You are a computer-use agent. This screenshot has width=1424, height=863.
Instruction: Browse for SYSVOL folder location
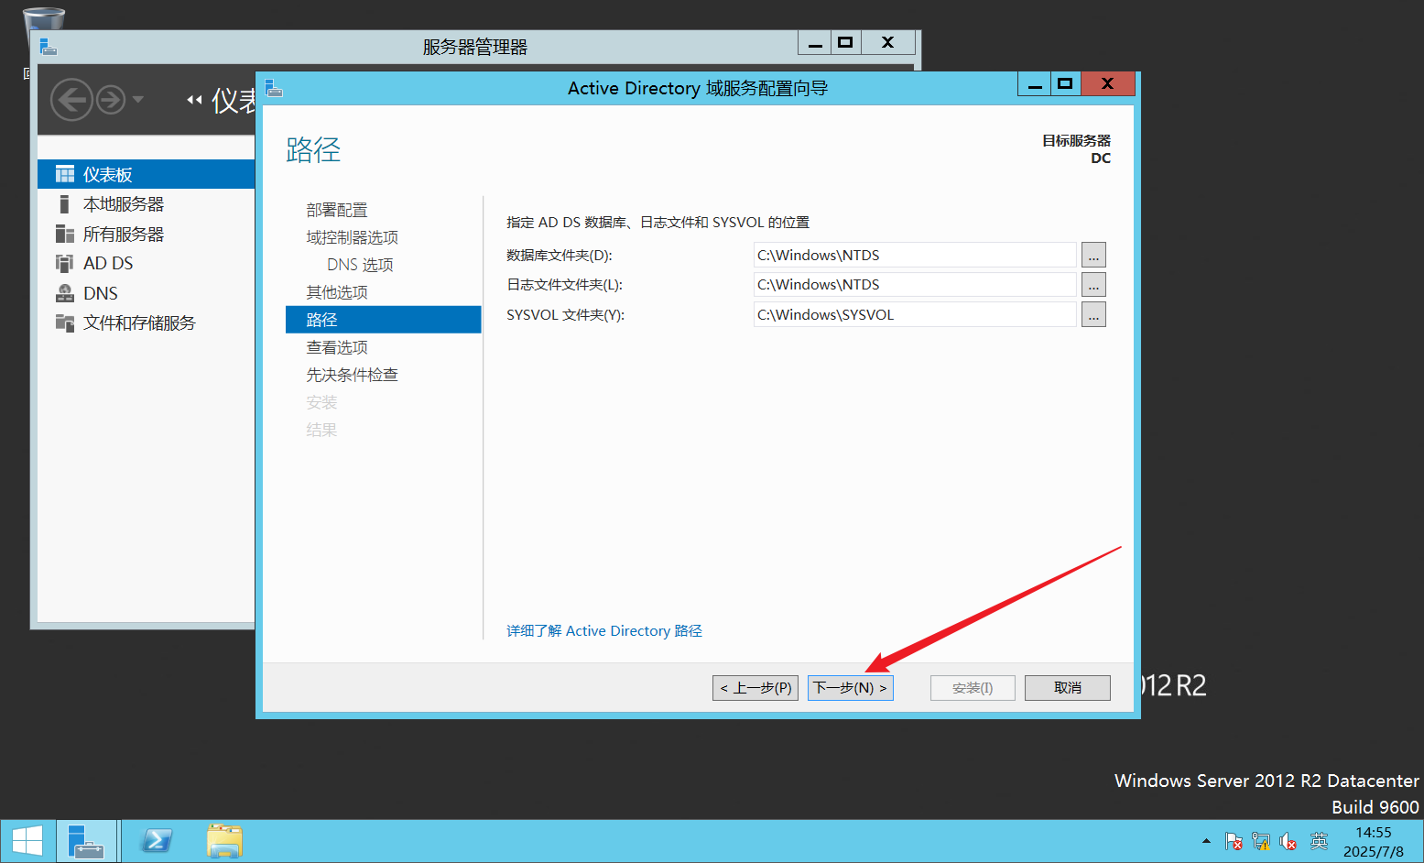pos(1093,315)
